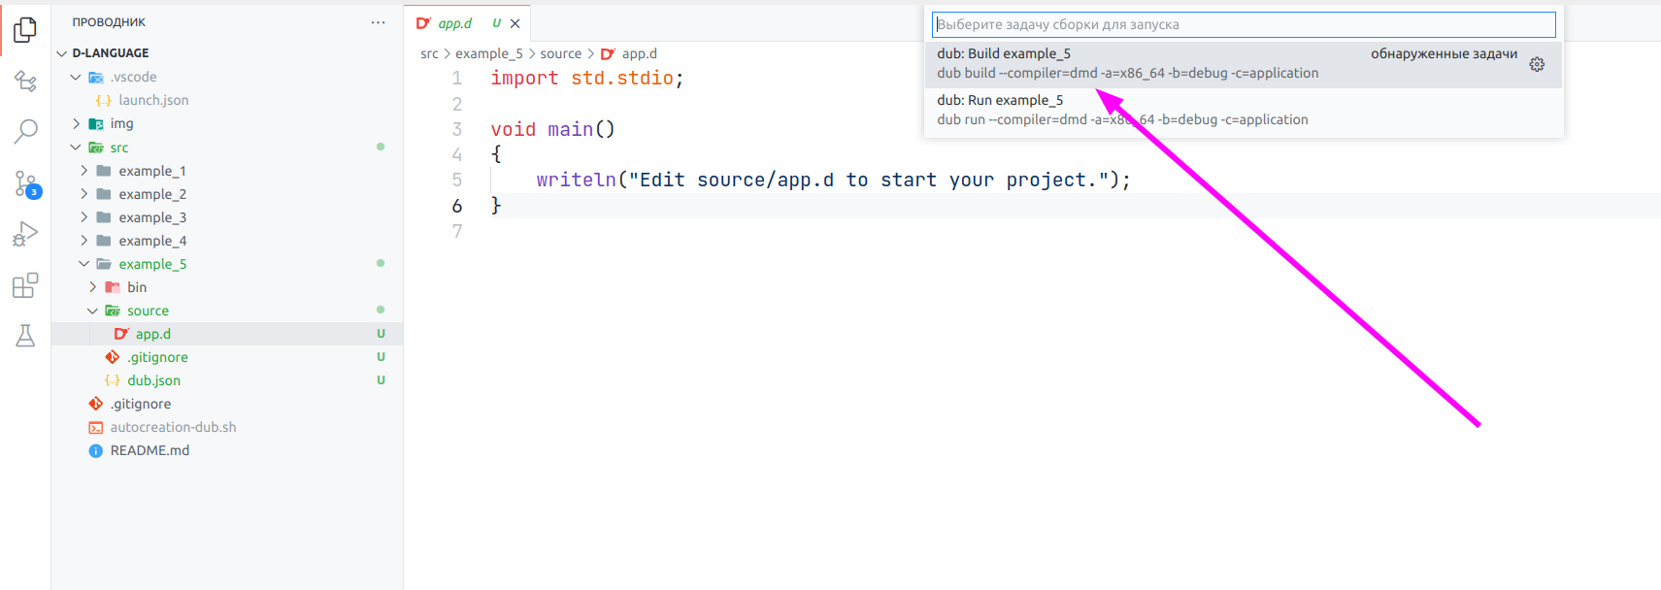Viewport: 1661px width, 590px height.
Task: Configure task with gear icon
Action: pos(1537,64)
